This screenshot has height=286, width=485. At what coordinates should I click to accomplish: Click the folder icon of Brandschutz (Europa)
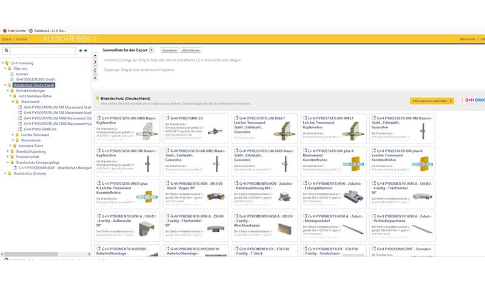pos(10,173)
